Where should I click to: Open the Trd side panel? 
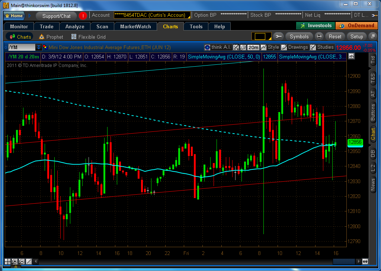pyautogui.click(x=373, y=59)
